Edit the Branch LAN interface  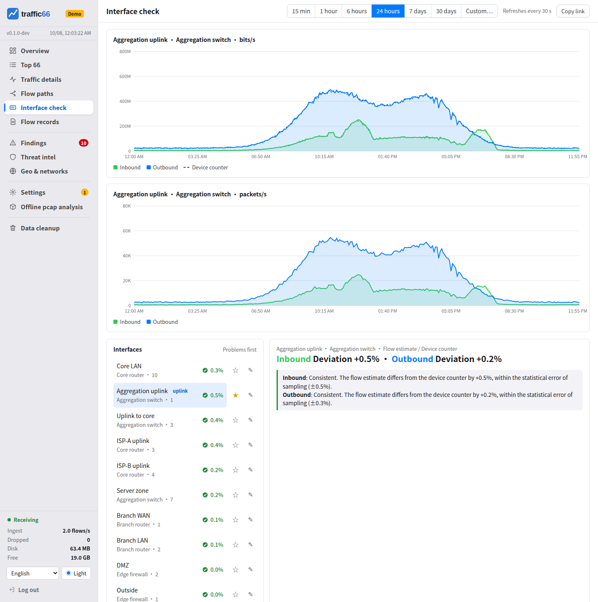click(x=250, y=544)
